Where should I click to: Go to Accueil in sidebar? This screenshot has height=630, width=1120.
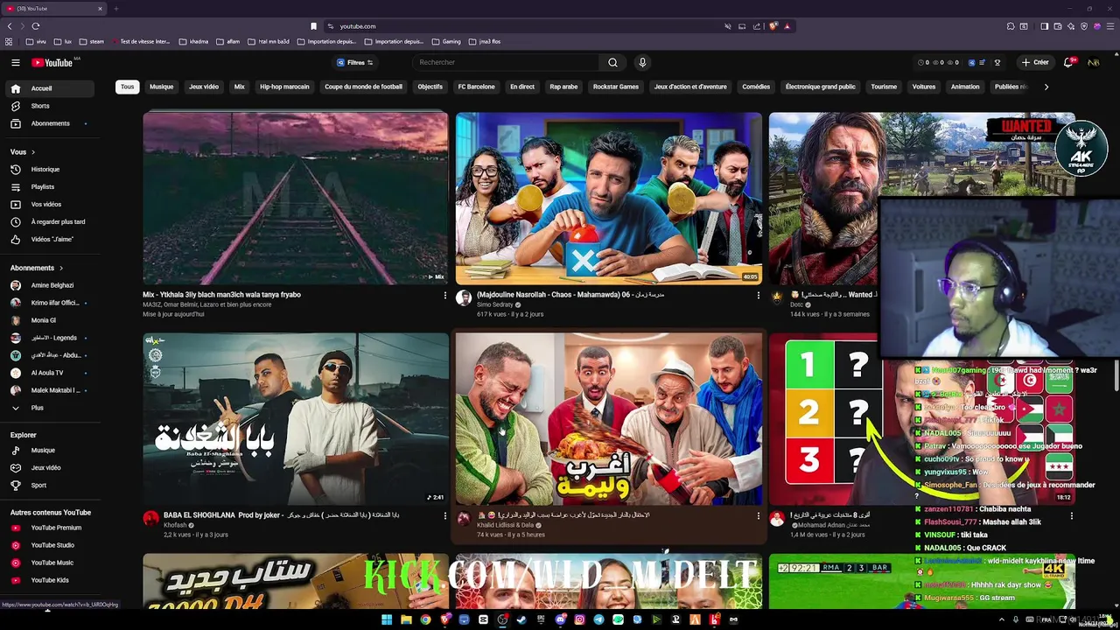point(48,88)
